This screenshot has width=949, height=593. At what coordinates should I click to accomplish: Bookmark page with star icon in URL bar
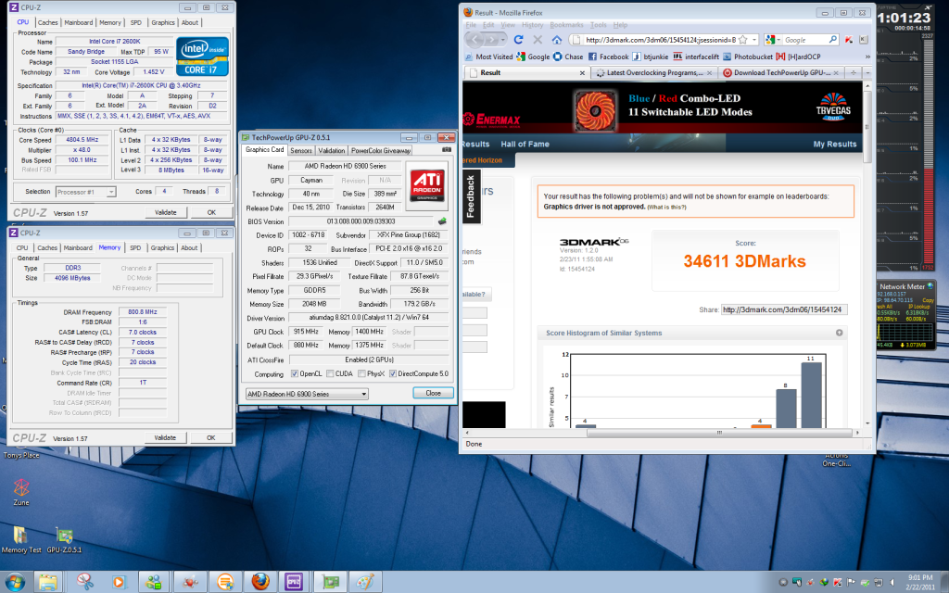742,40
